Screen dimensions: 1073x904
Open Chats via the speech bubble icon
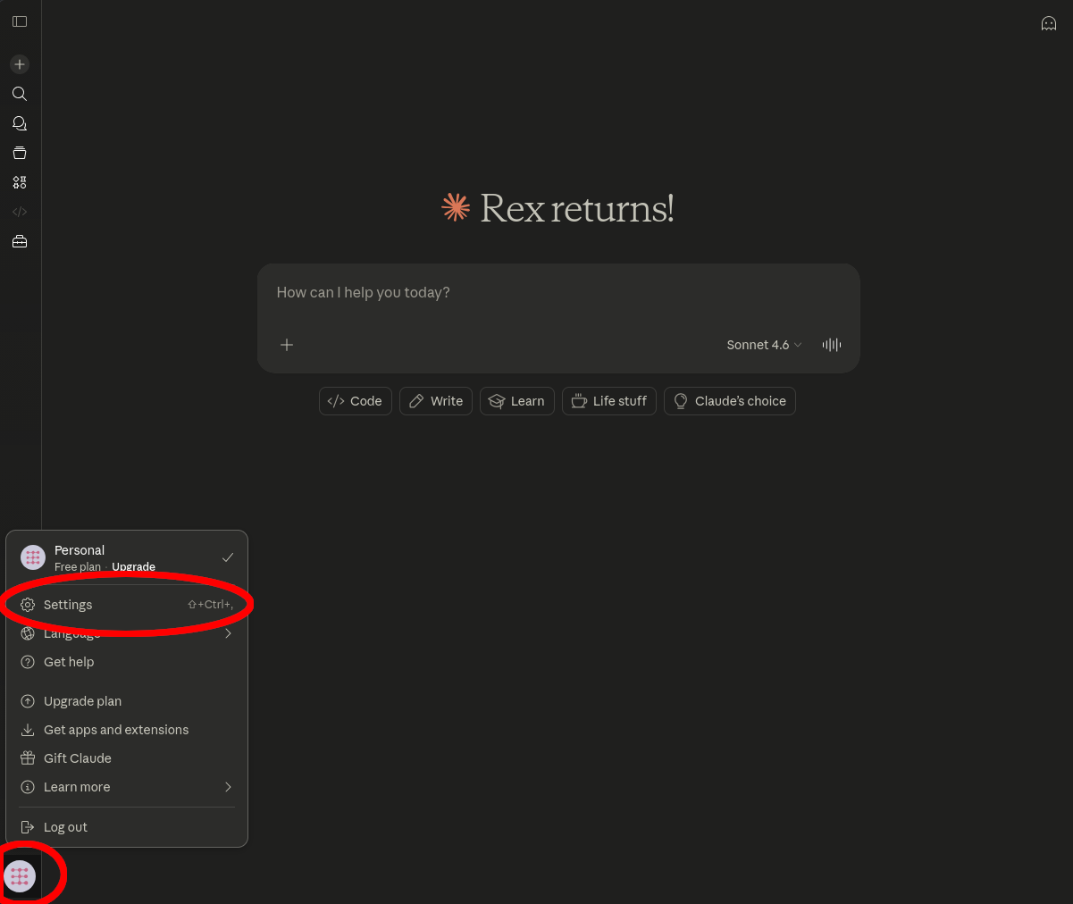tap(19, 123)
